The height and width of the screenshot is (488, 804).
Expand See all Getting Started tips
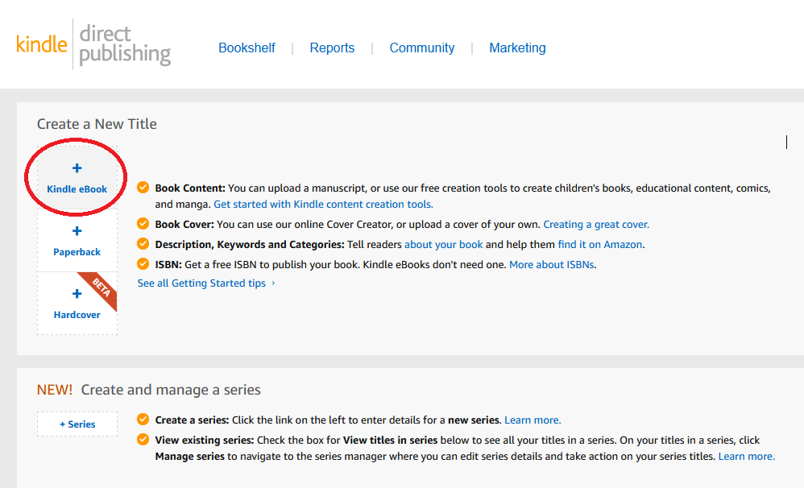click(x=201, y=283)
